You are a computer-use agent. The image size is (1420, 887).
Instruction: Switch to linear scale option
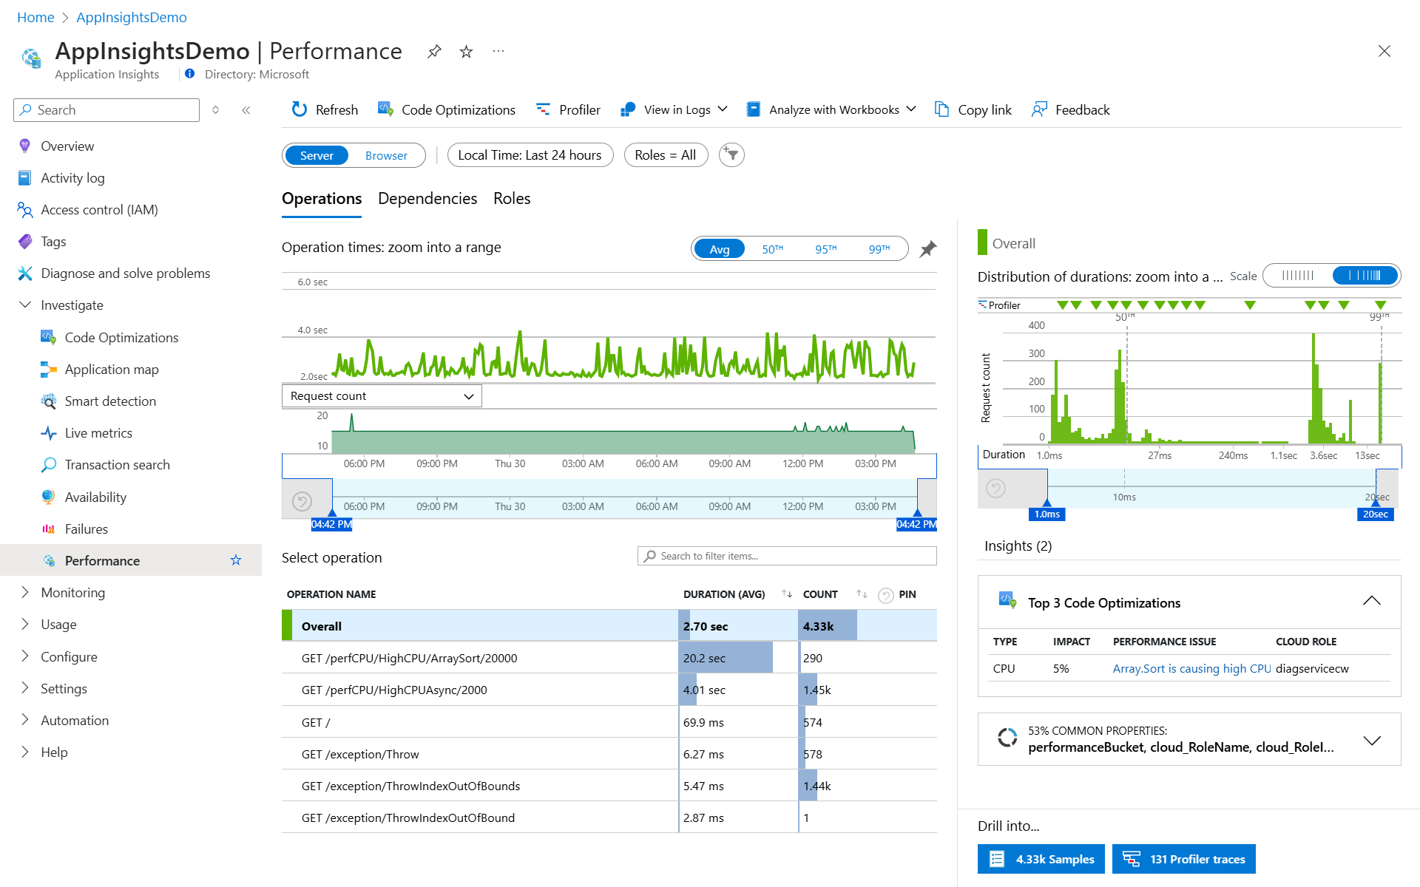click(x=1298, y=276)
